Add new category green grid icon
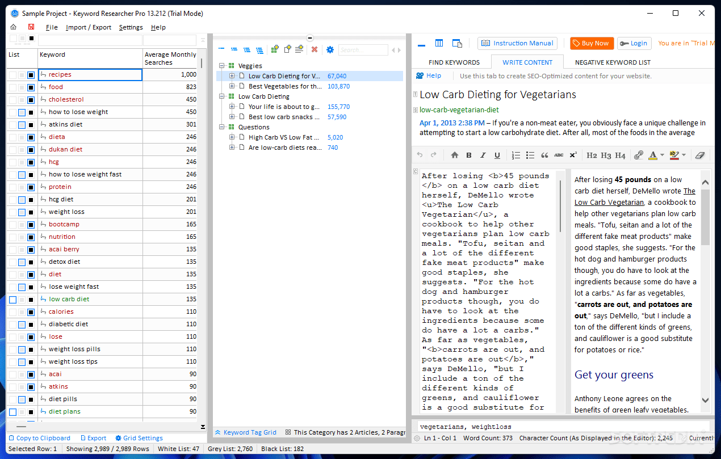Screen dimensions: 721x459 click(x=275, y=49)
